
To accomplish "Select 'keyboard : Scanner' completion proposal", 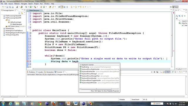I will pos(99,65).
